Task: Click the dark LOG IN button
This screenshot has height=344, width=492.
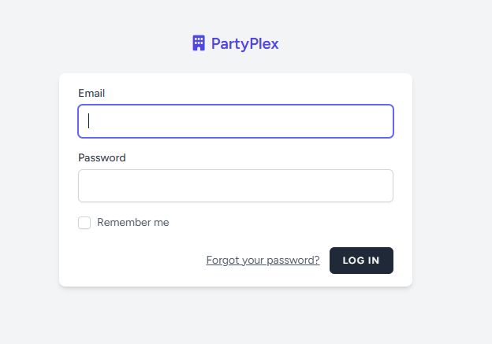Action: (361, 261)
